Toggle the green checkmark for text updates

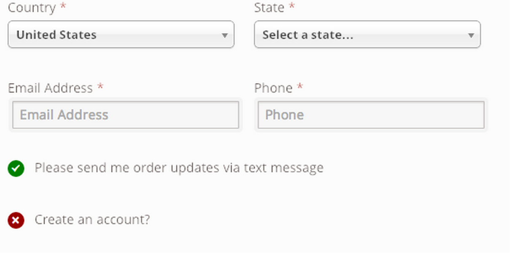tap(16, 169)
